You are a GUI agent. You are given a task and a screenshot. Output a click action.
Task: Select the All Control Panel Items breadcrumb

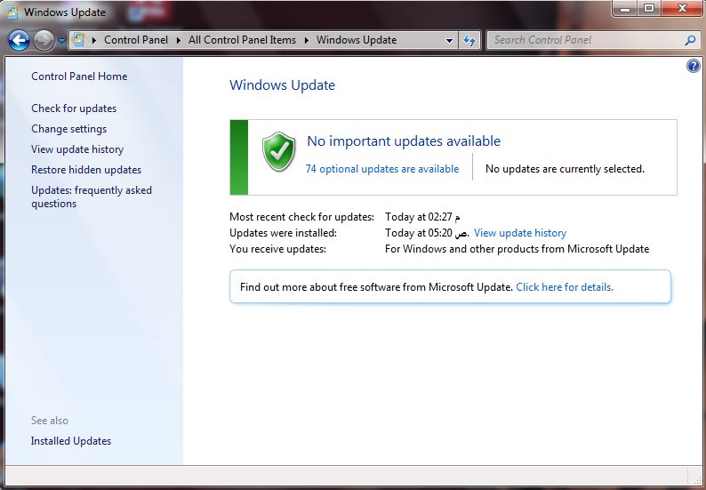[x=242, y=40]
